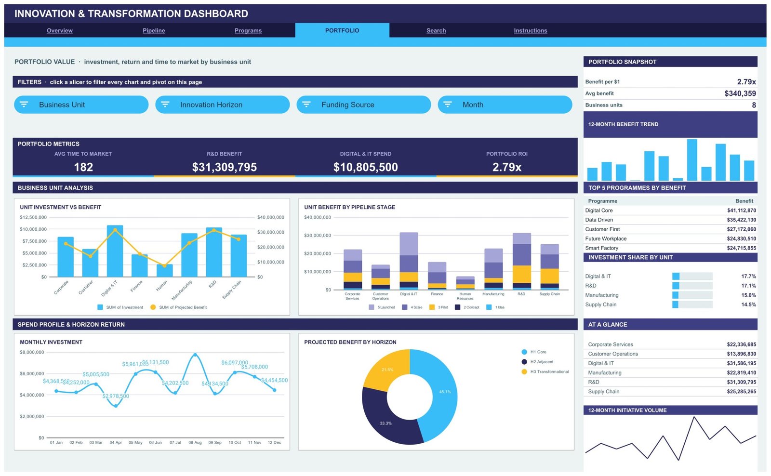Select the Future Workplace programme row
This screenshot has width=771, height=476.
670,238
